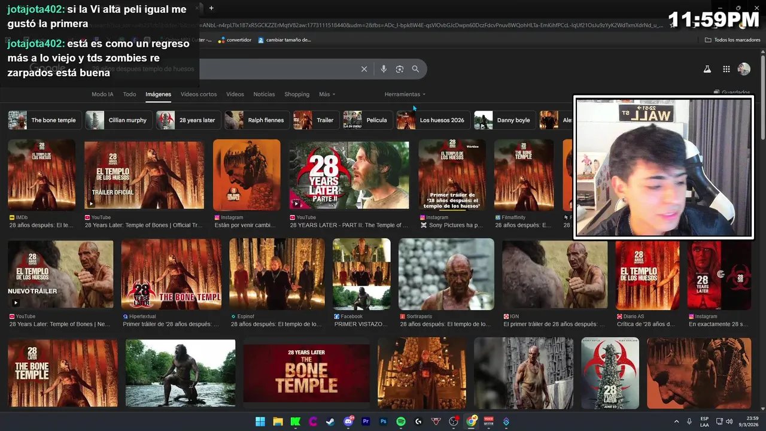Open volume control in system tray
Screen dimensions: 766x431
coord(729,421)
